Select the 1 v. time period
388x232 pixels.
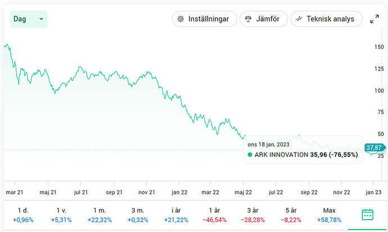point(61,215)
